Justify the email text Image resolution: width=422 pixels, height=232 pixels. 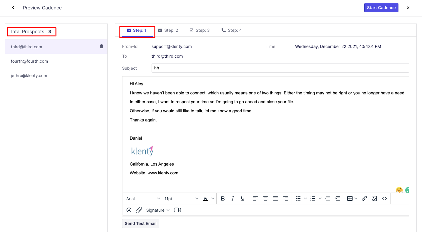click(x=275, y=198)
